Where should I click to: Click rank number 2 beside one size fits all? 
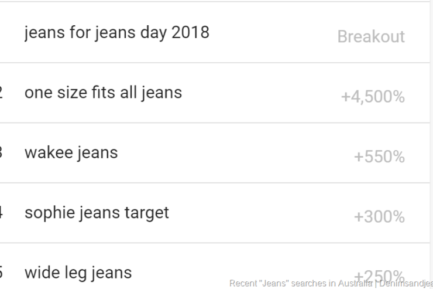pyautogui.click(x=1, y=92)
